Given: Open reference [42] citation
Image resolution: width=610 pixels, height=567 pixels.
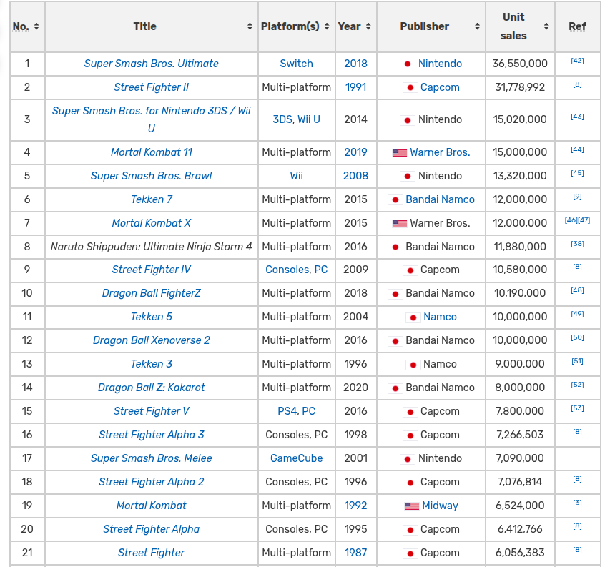Looking at the screenshot, I should click(x=577, y=61).
